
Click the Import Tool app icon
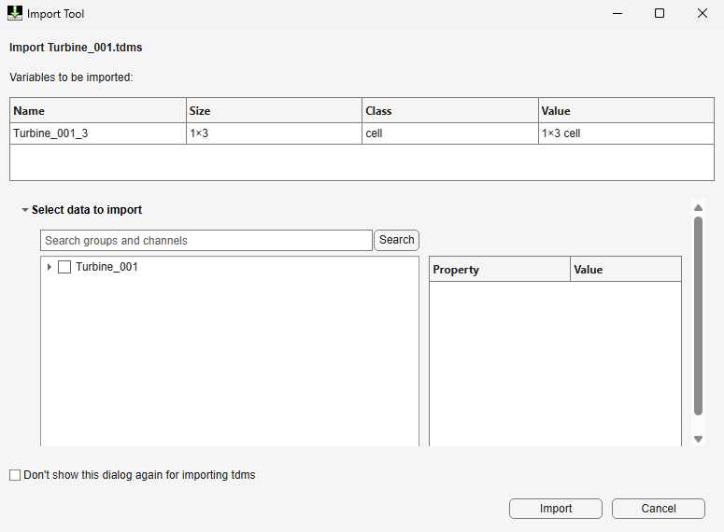[15, 13]
